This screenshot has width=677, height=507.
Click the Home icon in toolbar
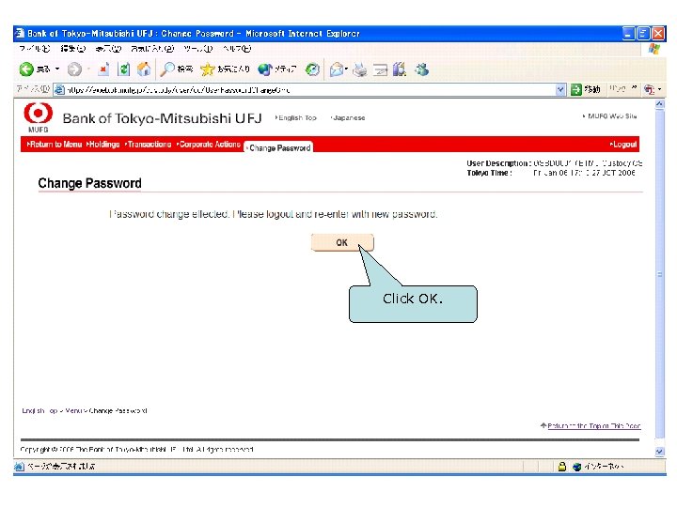pyautogui.click(x=144, y=69)
